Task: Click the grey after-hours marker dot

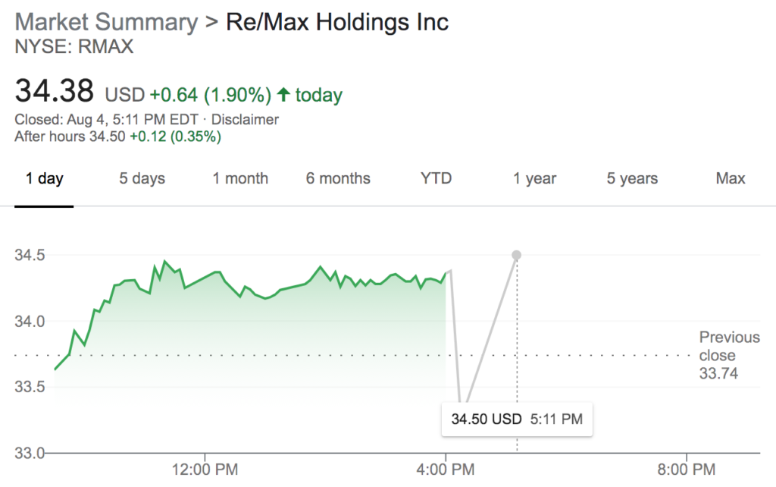Action: (x=516, y=255)
